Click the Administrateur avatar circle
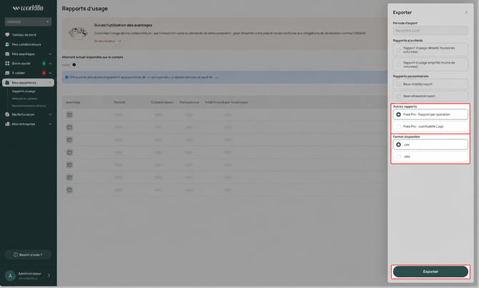This screenshot has height=288, width=479. pyautogui.click(x=10, y=275)
